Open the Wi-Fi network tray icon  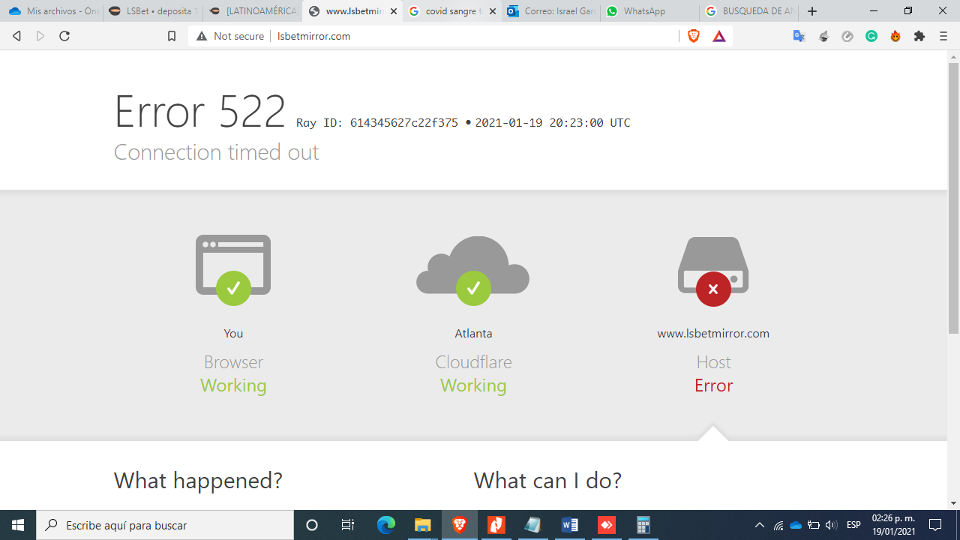[778, 525]
